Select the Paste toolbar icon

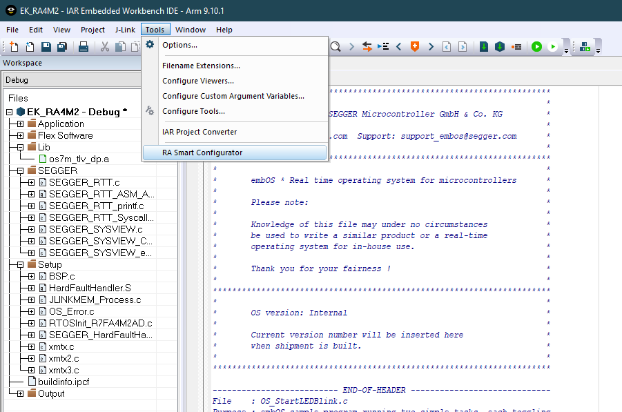[135, 46]
